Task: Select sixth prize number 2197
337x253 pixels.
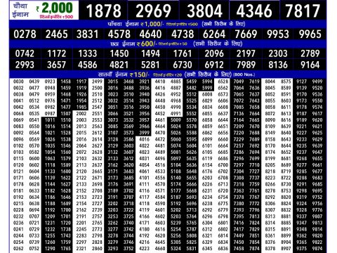Action: (246, 53)
